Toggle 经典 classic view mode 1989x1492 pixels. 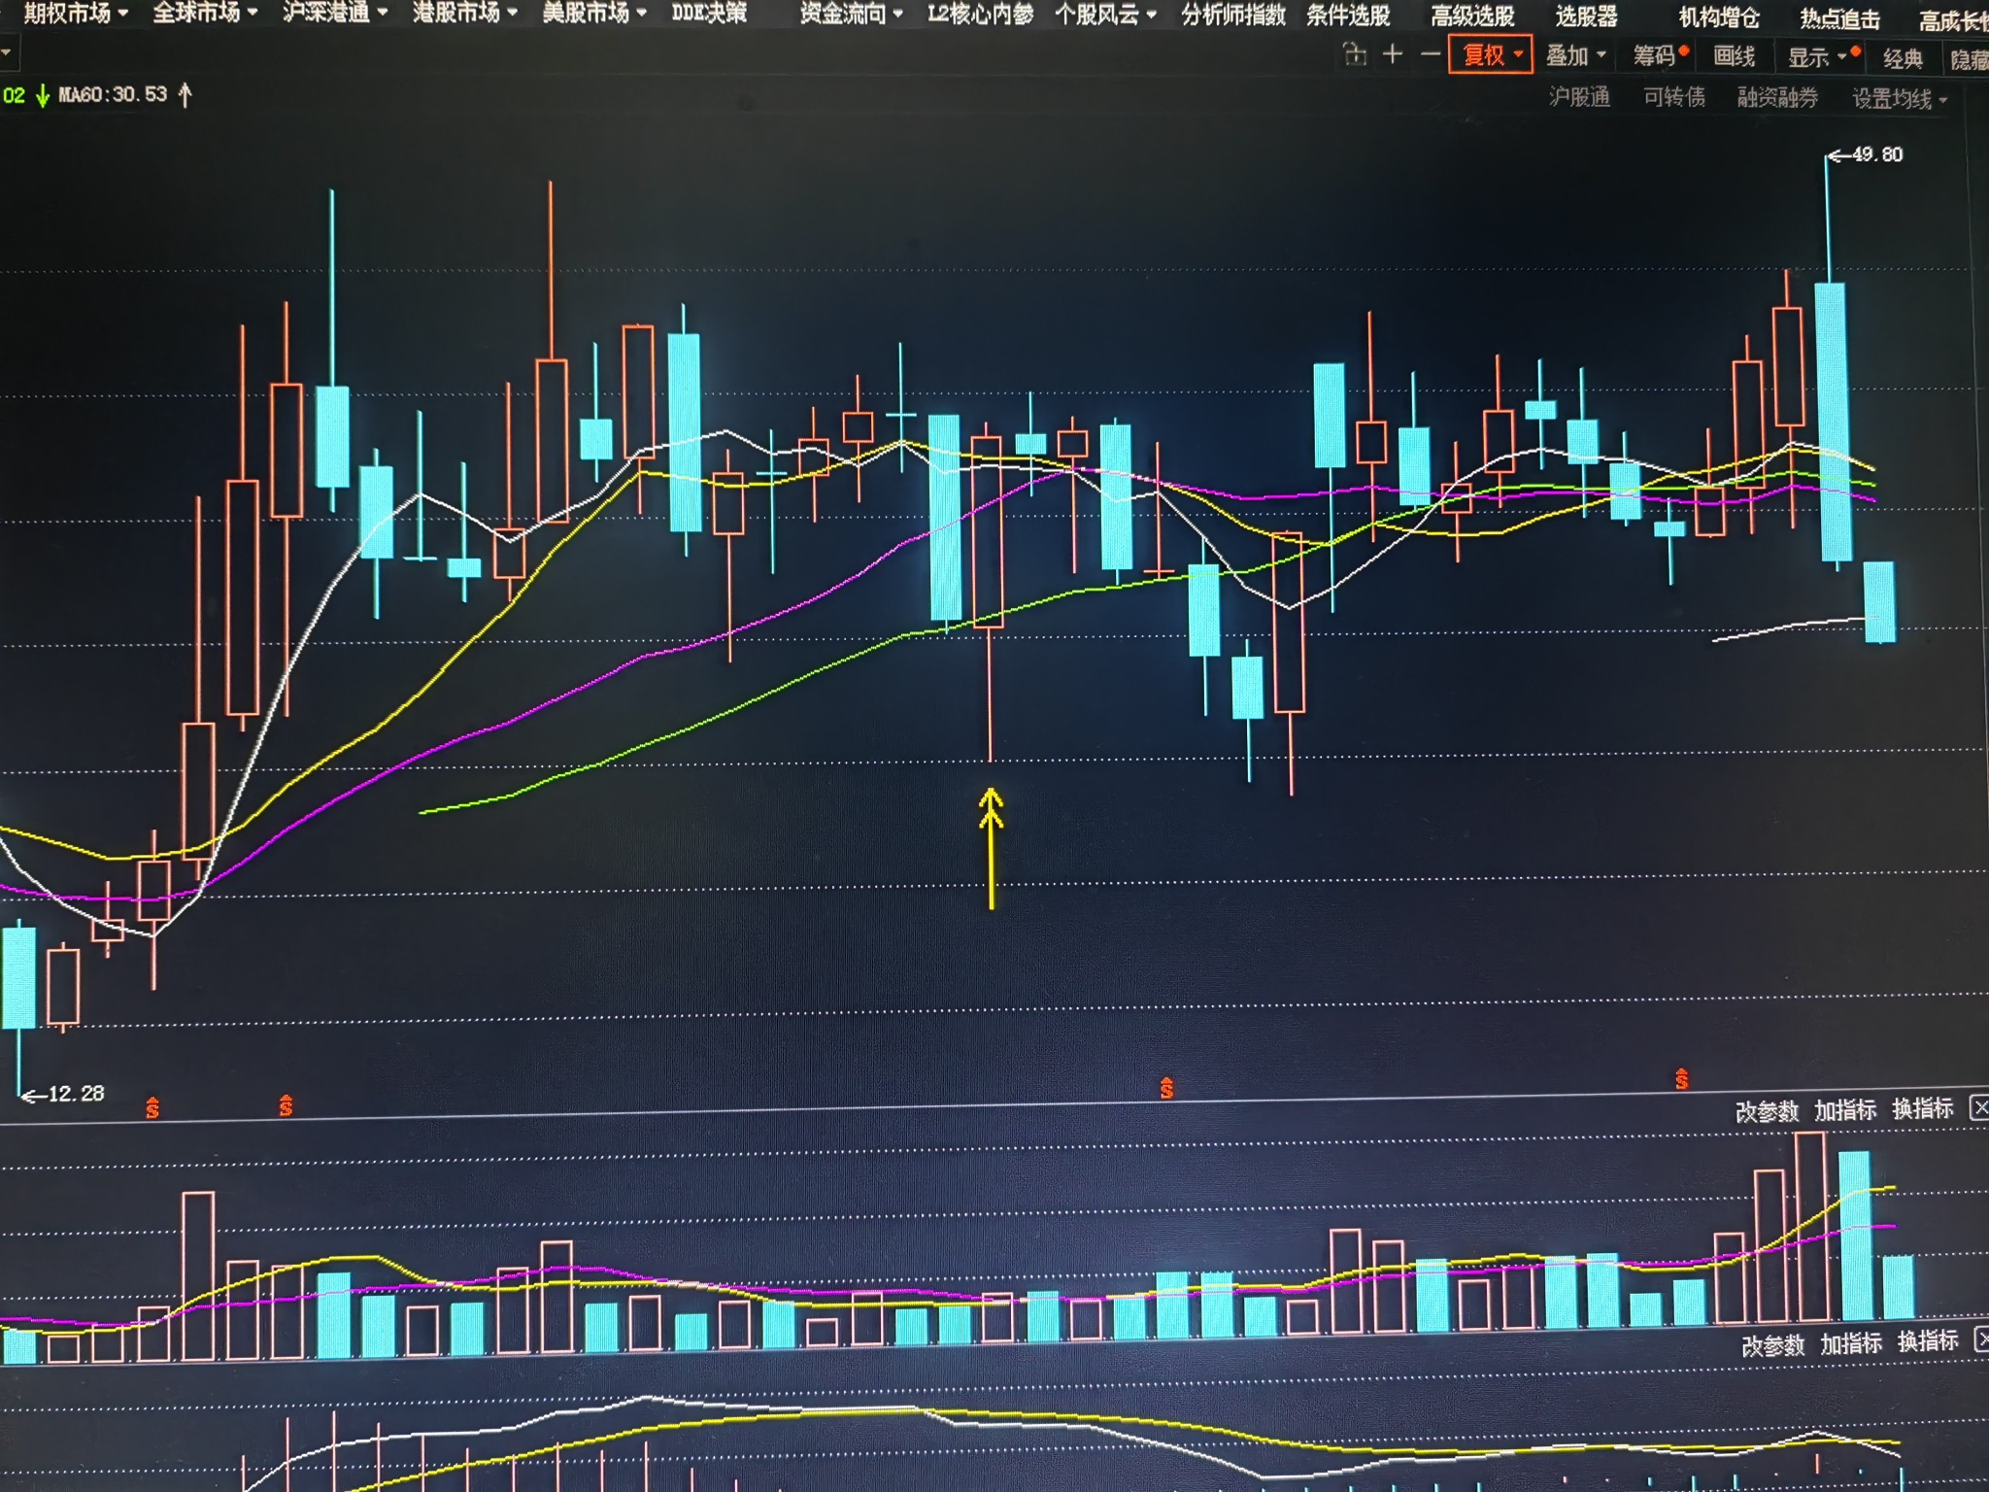(1902, 58)
